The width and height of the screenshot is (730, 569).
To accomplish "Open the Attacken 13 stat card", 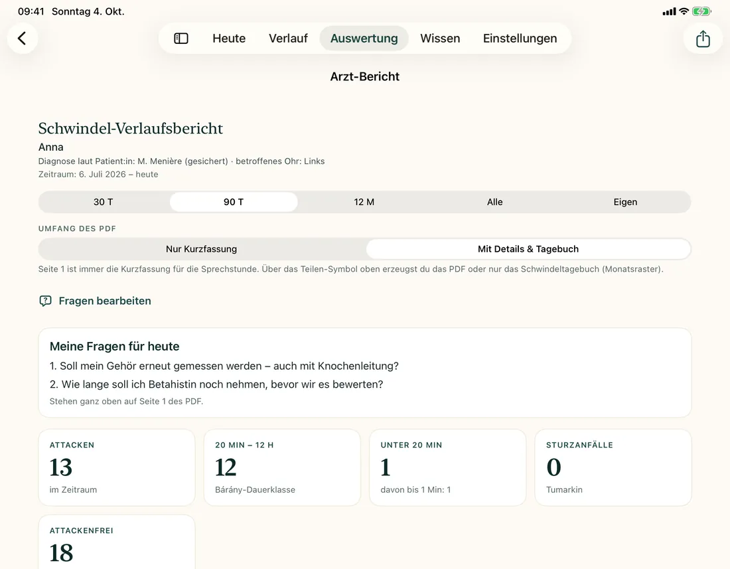I will click(116, 467).
